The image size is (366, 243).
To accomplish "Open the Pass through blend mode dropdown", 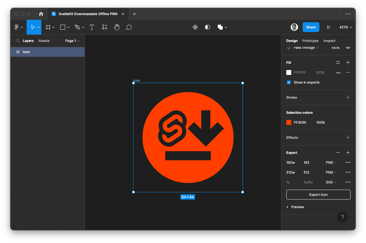I will pos(306,47).
